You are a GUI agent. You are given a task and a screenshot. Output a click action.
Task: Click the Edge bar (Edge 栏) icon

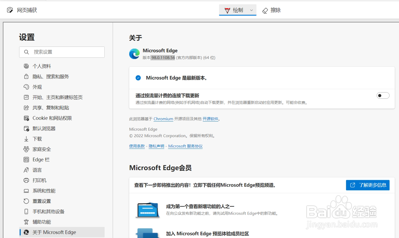click(26, 160)
